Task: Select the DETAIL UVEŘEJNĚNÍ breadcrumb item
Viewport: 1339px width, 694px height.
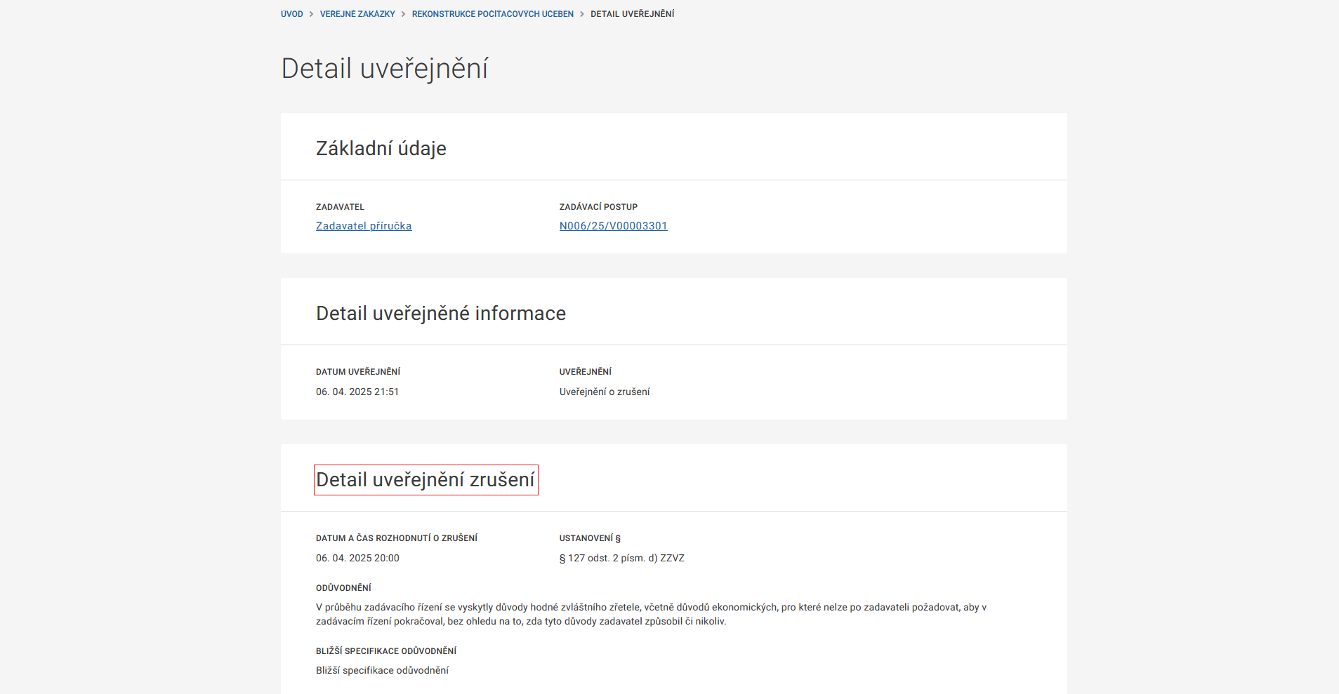Action: (631, 13)
